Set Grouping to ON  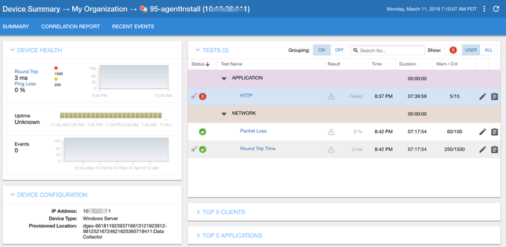(321, 50)
